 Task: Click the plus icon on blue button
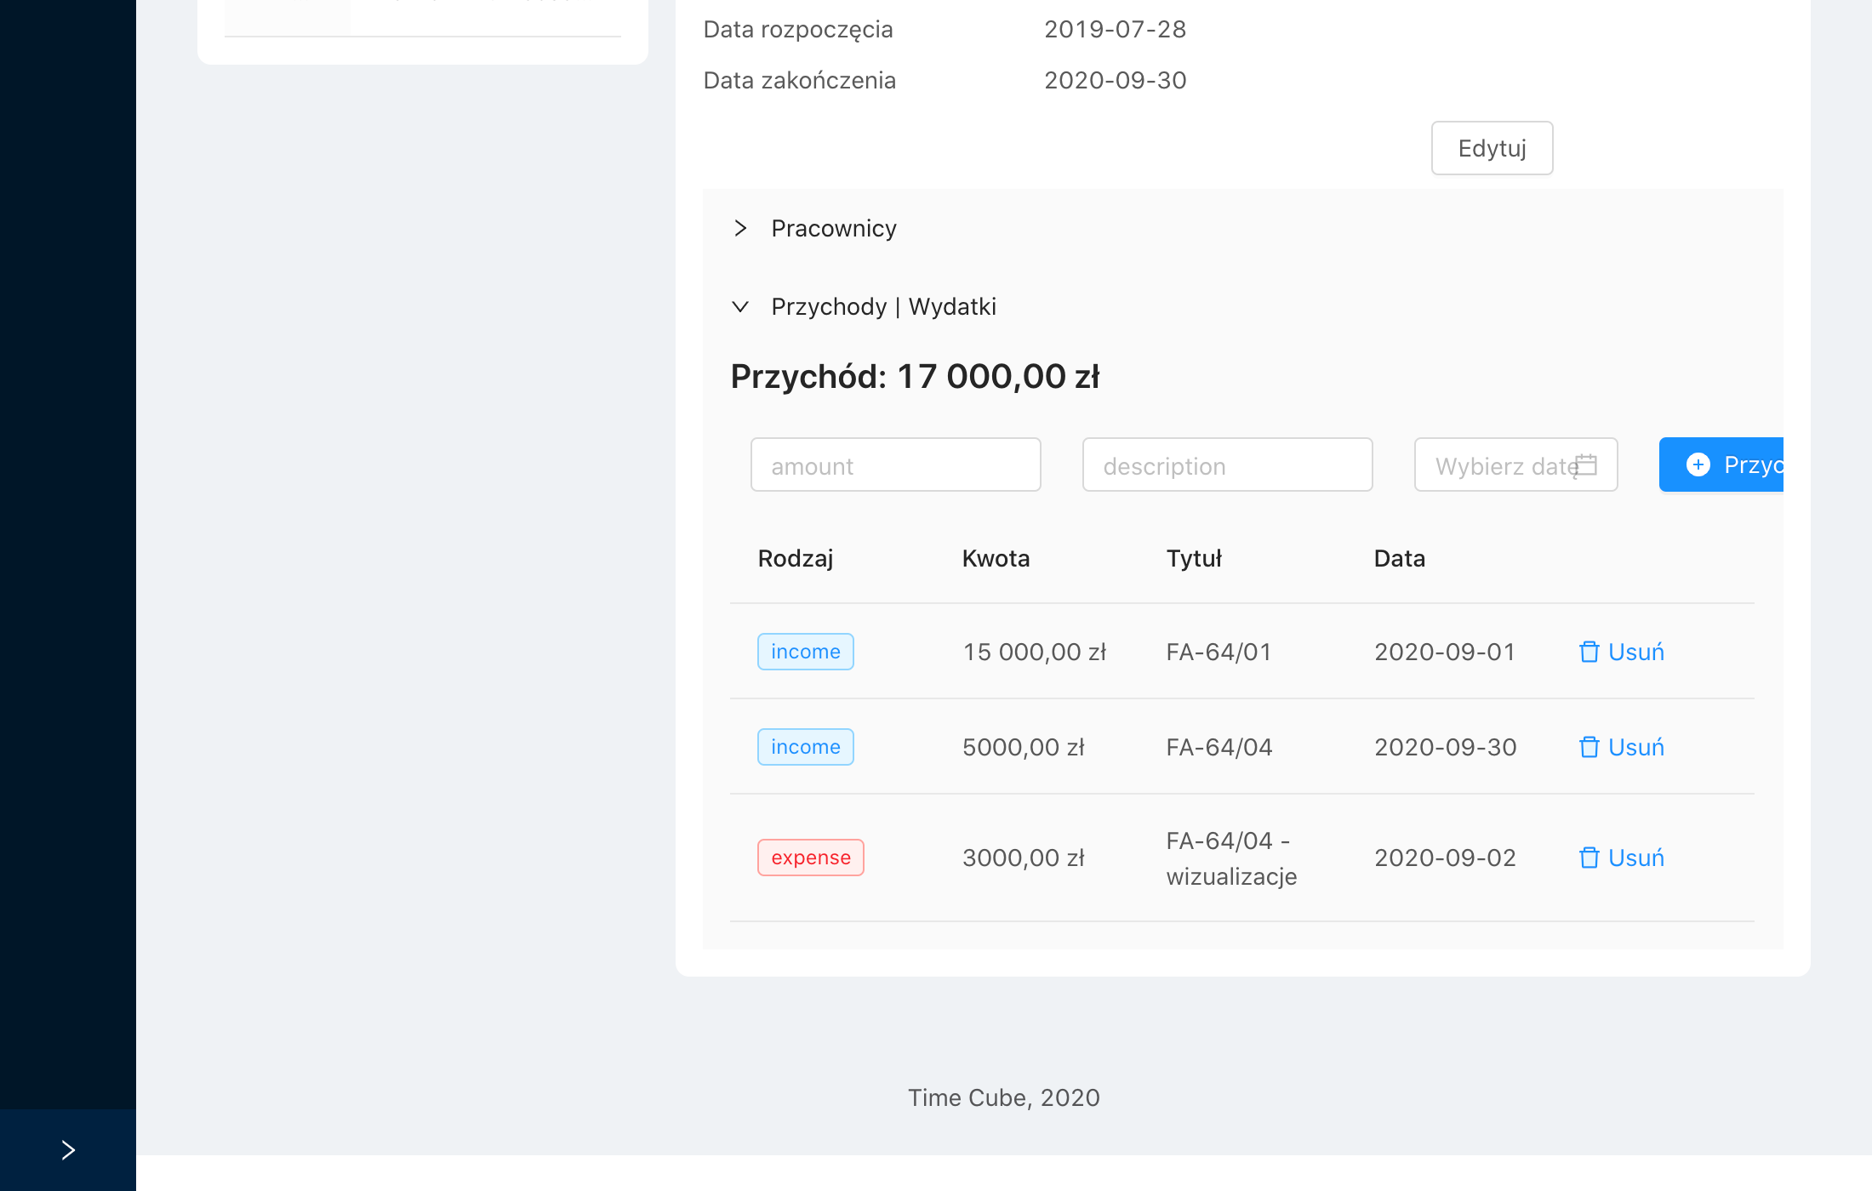pyautogui.click(x=1698, y=464)
